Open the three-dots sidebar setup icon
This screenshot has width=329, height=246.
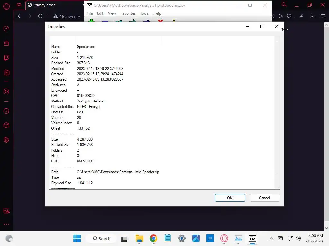point(6,224)
